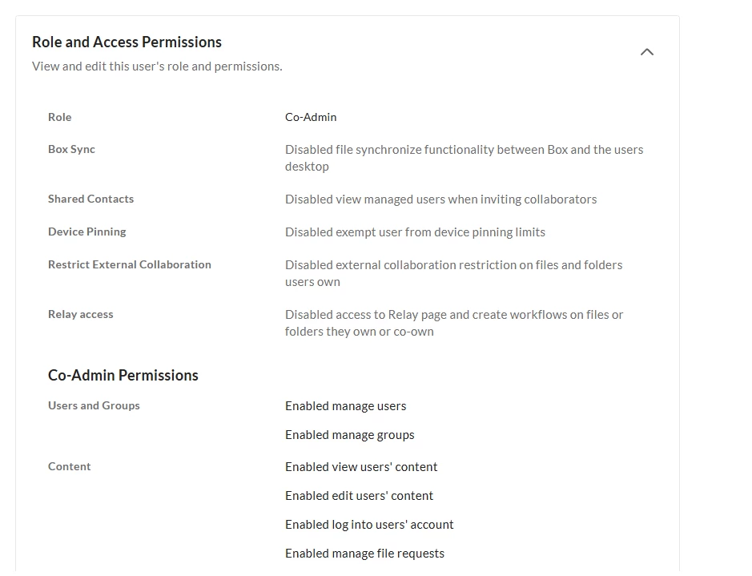This screenshot has height=576, width=752.
Task: Collapse the Role and Access Permissions section
Action: click(647, 52)
